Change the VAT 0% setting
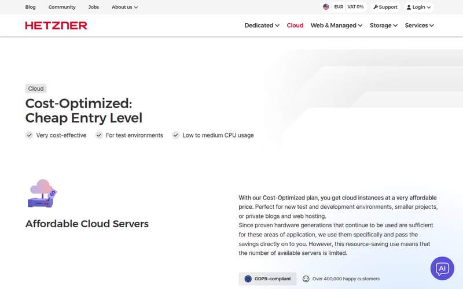 355,7
